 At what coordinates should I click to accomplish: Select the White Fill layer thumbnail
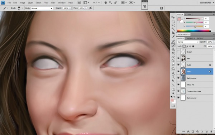(x=183, y=85)
